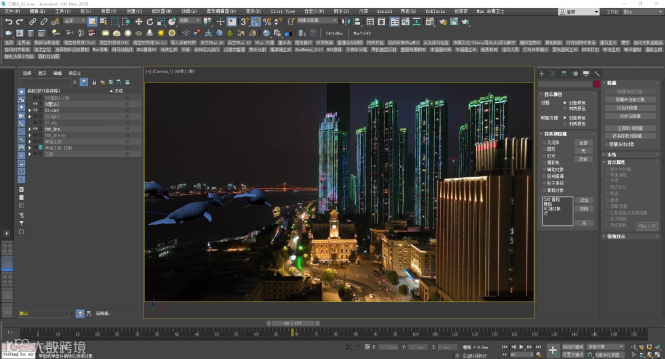This screenshot has width=665, height=359.
Task: Open the 全部 selection filter dropdown
Action: click(75, 21)
